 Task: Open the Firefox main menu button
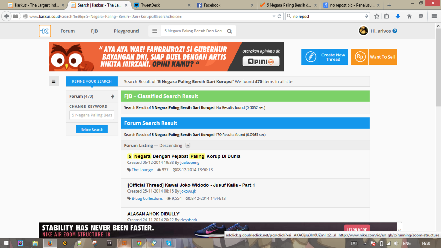pos(434,16)
